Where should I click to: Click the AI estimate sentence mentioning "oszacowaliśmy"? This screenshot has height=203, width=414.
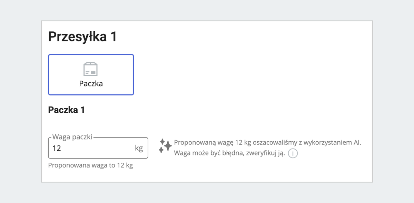coord(267,143)
